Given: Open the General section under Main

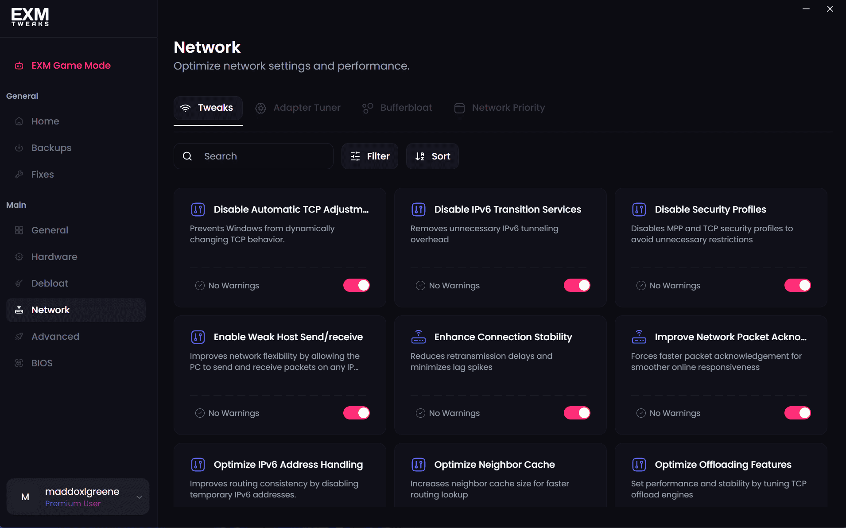Looking at the screenshot, I should pyautogui.click(x=50, y=230).
